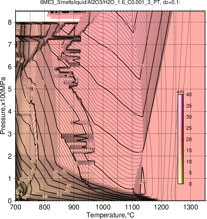Screen dimensions: 207x219
Task: Click the pressure axis tick label 6
Action: pyautogui.click(x=10, y=67)
